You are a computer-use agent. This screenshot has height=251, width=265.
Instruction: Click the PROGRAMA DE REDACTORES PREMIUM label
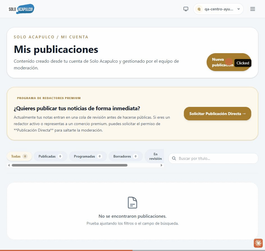(49, 98)
